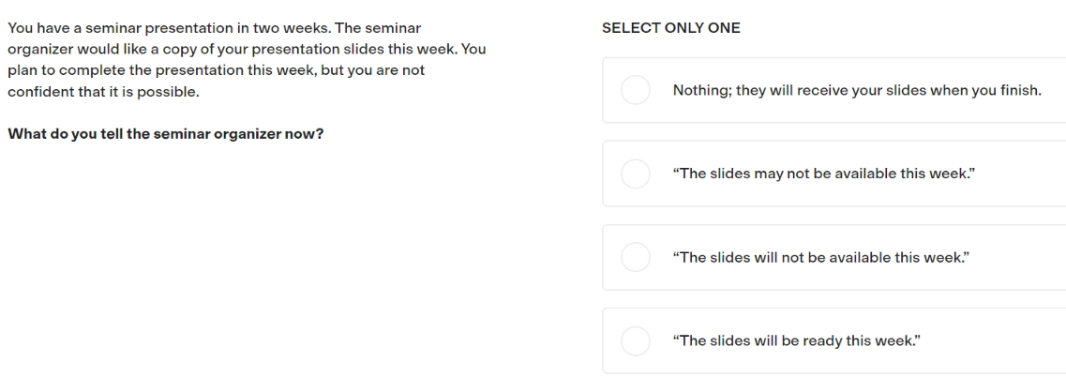This screenshot has width=1066, height=392.
Task: Click the word "ONLY" in the selection instruction
Action: [684, 28]
